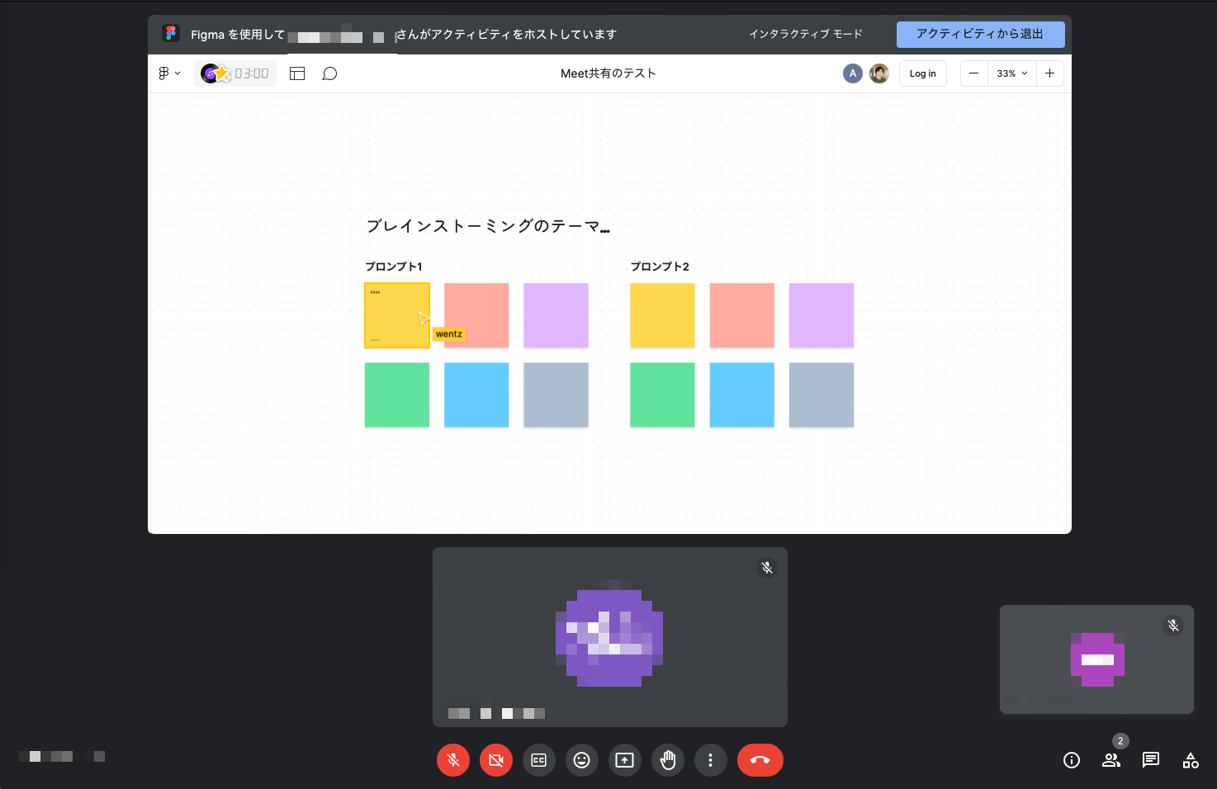Select the yellow sticky note under プロンプト1

click(x=397, y=315)
